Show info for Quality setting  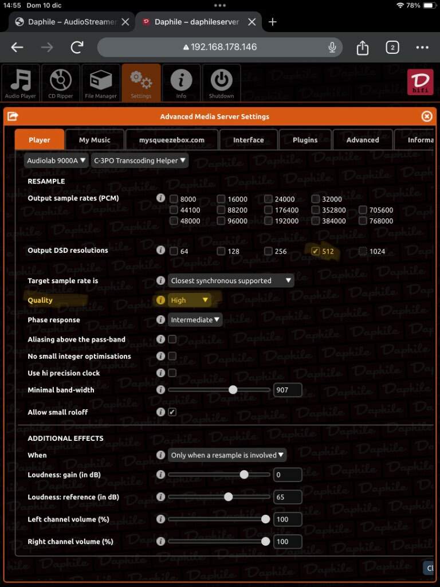coord(160,300)
